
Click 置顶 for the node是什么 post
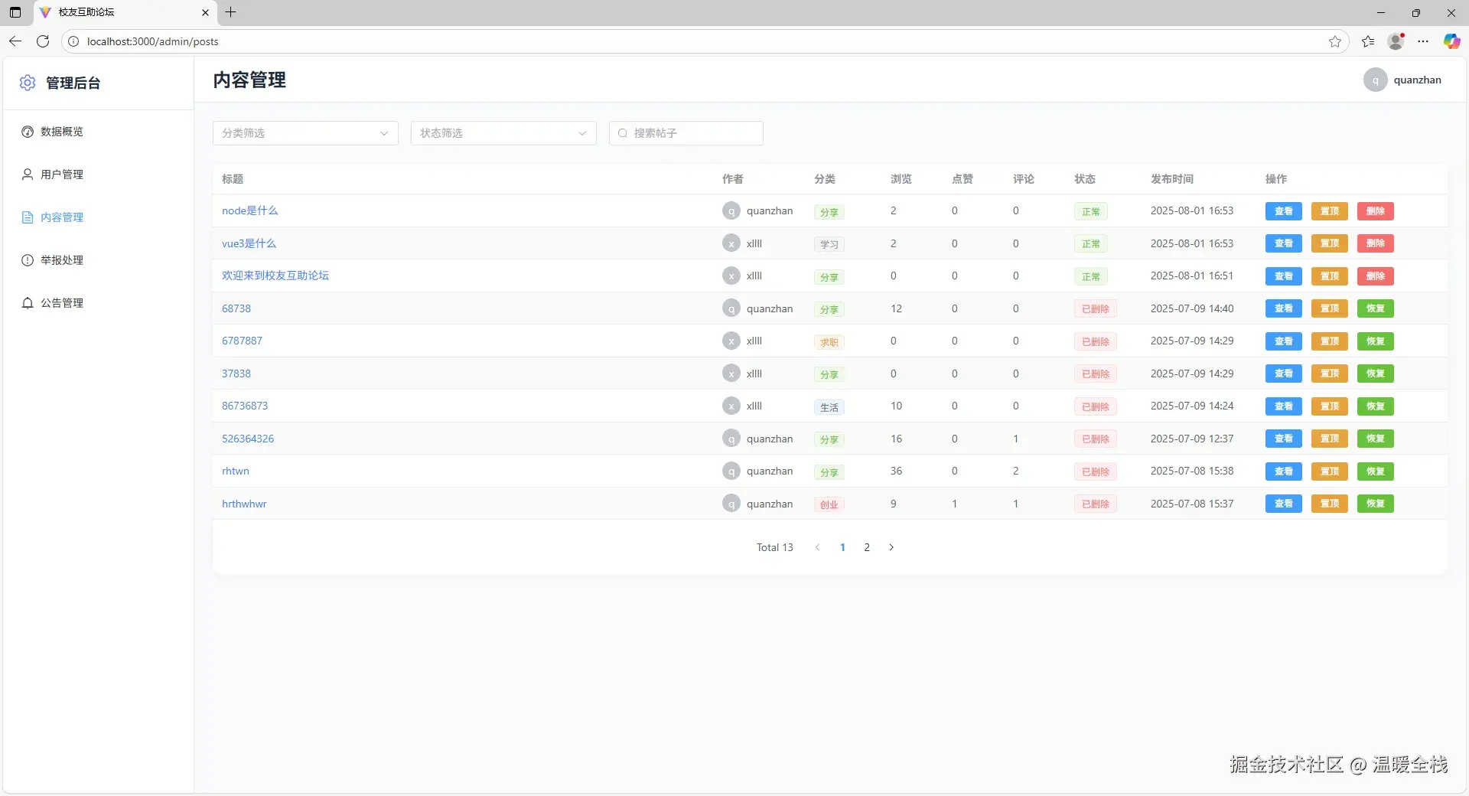pyautogui.click(x=1330, y=211)
